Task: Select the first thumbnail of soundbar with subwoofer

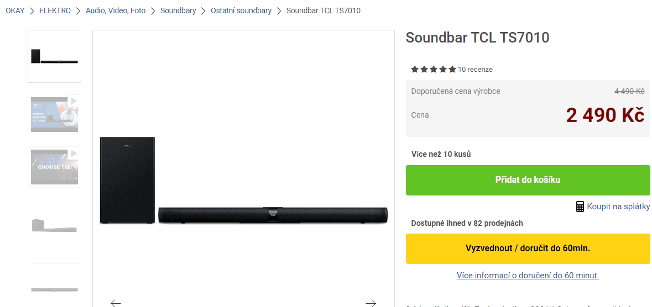Action: (54, 56)
